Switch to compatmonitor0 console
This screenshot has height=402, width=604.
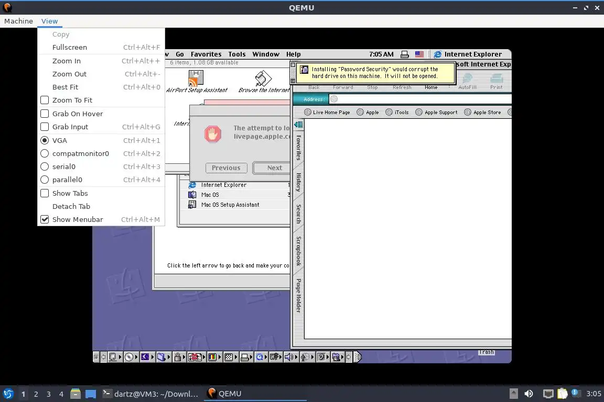pos(45,153)
